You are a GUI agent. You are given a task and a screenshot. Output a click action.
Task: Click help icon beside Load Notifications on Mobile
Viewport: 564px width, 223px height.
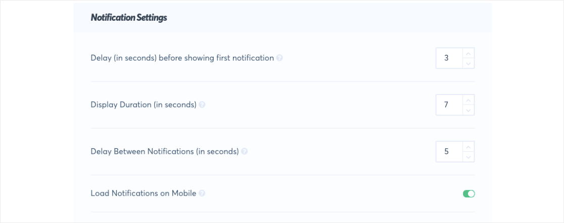pyautogui.click(x=202, y=193)
